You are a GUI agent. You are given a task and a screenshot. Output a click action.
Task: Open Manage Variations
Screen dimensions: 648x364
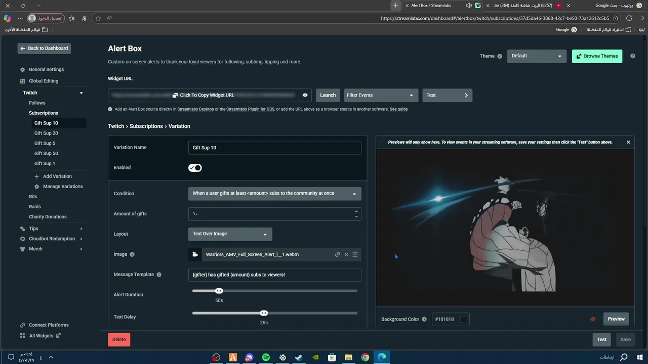pyautogui.click(x=63, y=187)
